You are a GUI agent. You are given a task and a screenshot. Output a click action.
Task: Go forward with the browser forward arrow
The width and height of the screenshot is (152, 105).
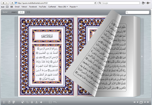[x=7, y=3]
